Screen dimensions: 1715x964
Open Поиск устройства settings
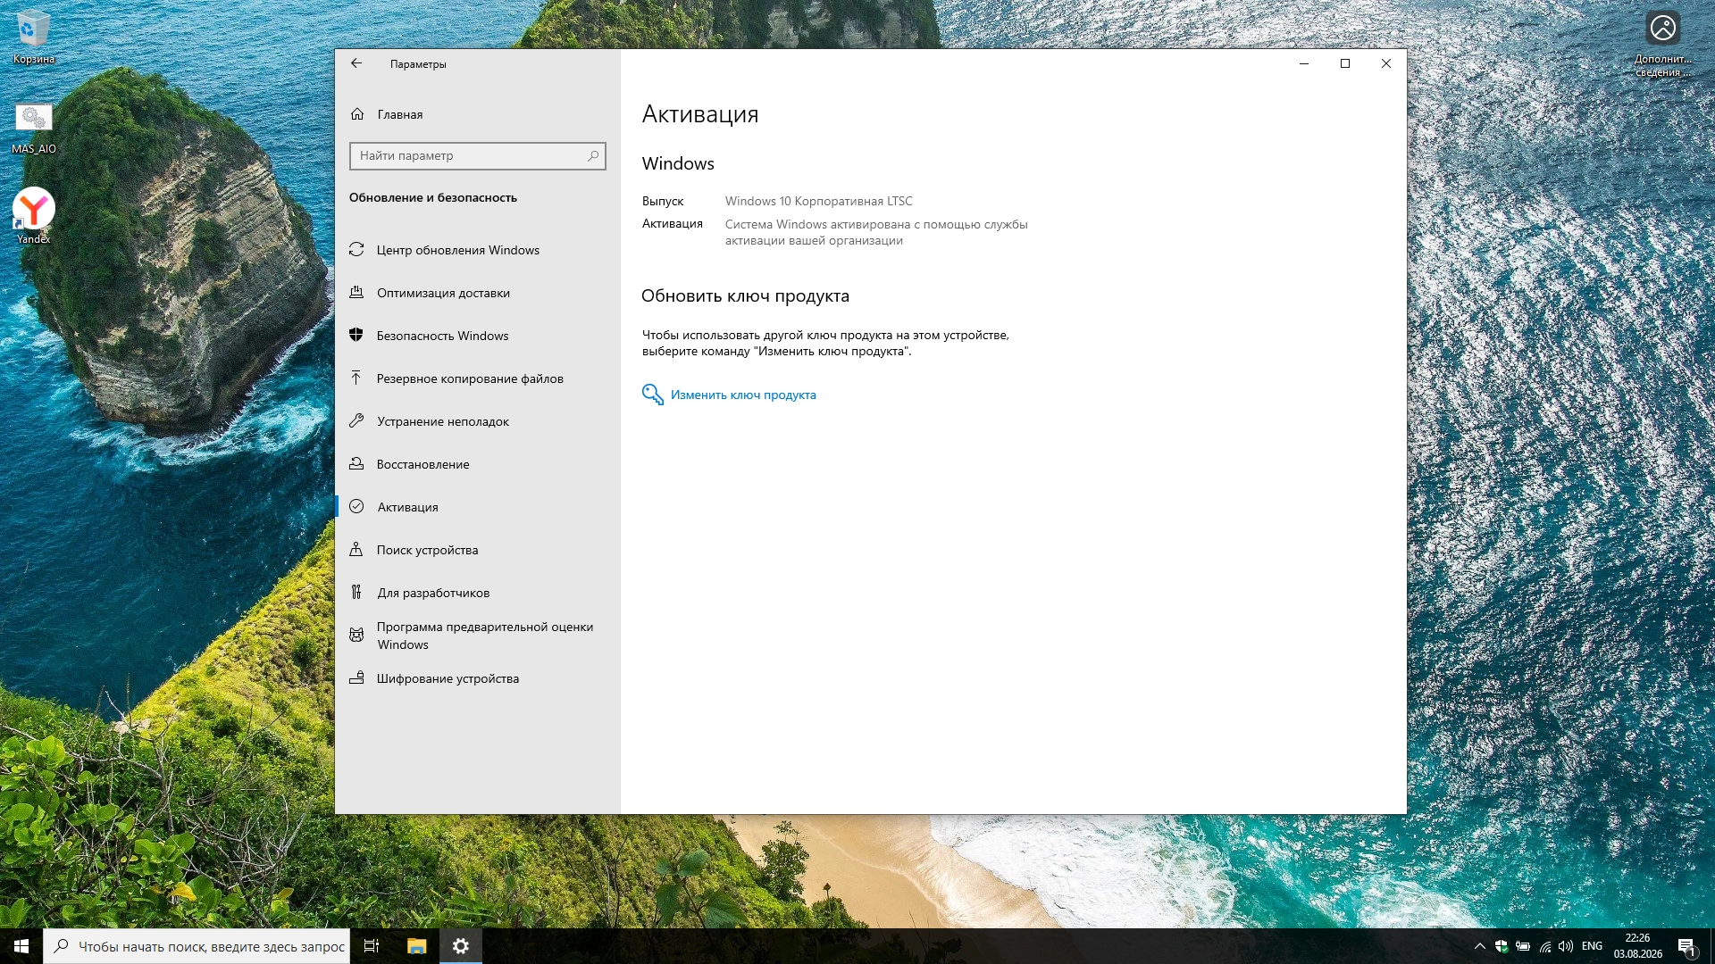coord(477,550)
